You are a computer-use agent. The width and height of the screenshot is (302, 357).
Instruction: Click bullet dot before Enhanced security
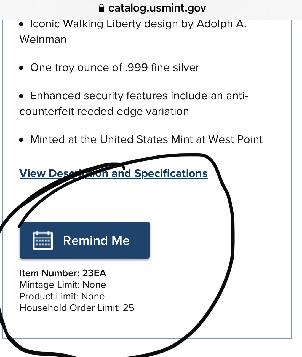pos(22,96)
